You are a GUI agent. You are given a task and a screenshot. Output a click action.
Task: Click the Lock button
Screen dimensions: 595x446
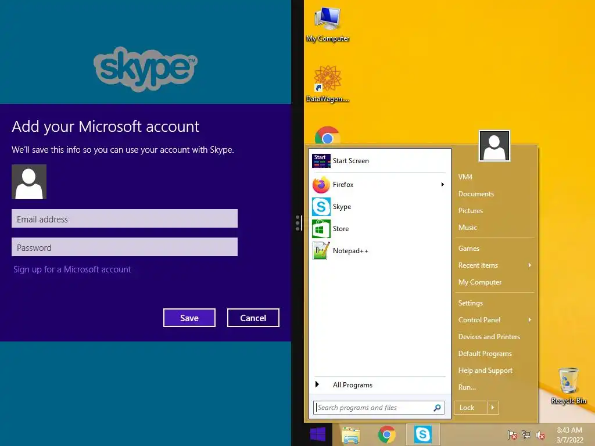click(471, 408)
